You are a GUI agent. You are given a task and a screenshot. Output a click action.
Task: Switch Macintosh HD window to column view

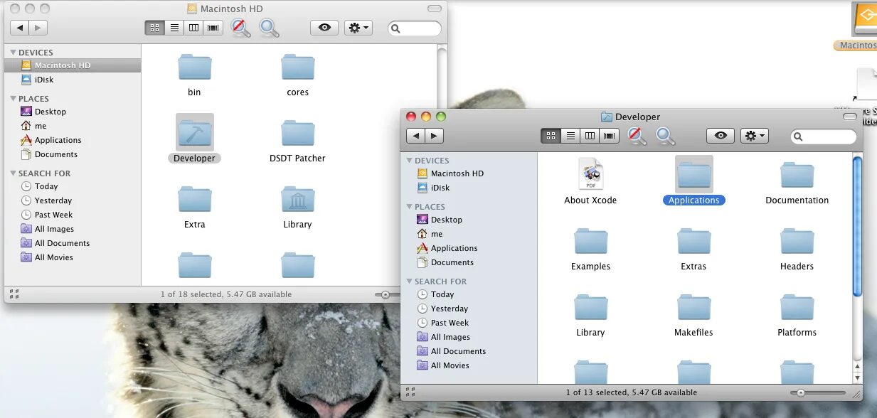(193, 27)
